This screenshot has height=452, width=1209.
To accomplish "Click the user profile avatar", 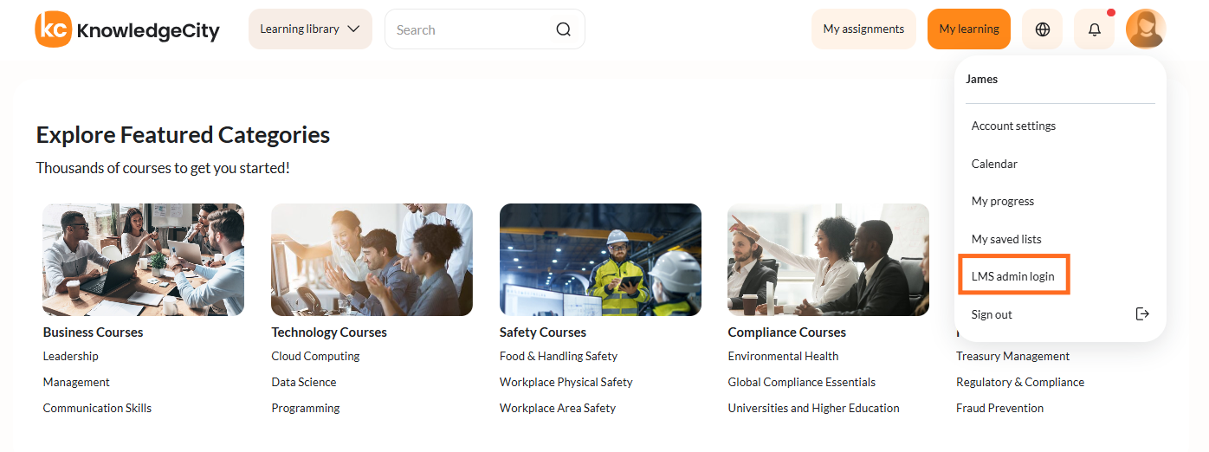I will (1146, 29).
